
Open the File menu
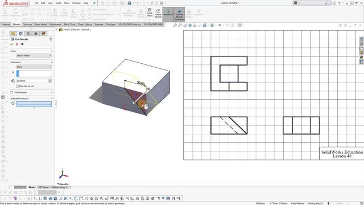tap(36, 3)
